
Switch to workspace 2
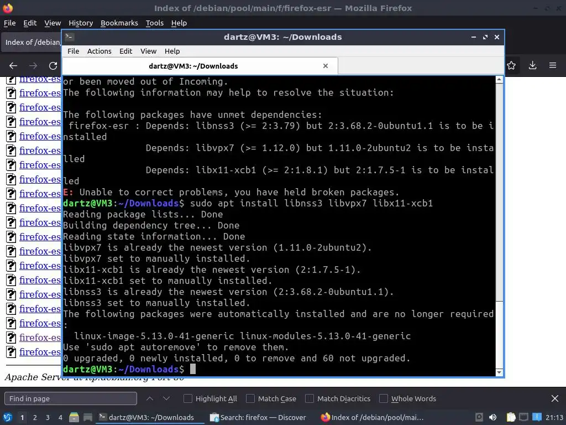click(35, 417)
